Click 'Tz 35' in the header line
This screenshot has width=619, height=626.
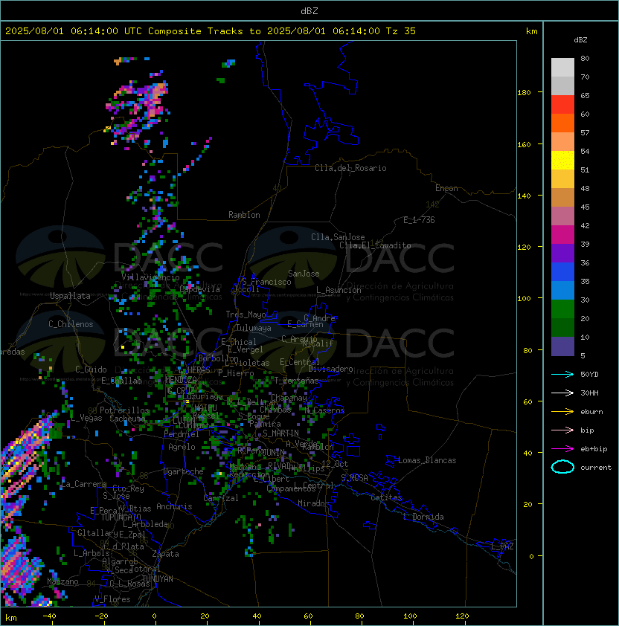click(x=401, y=31)
